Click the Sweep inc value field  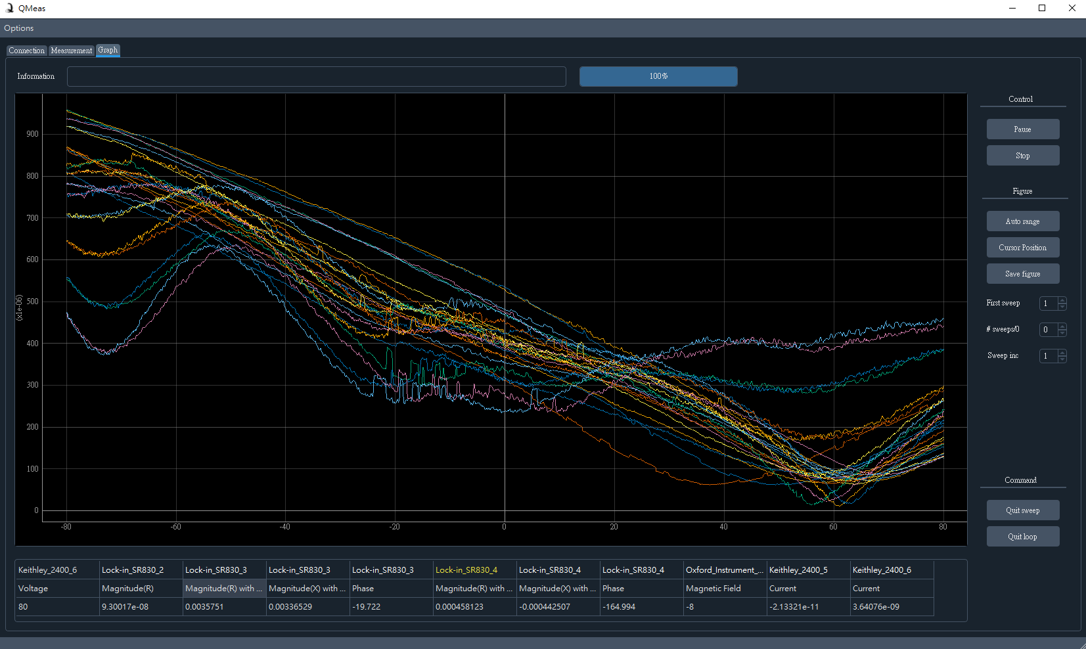point(1049,356)
